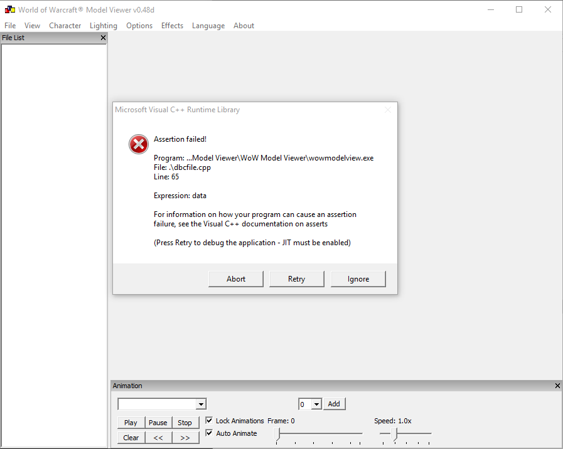Click inside the empty File List box
This screenshot has width=563, height=449.
pos(54,246)
